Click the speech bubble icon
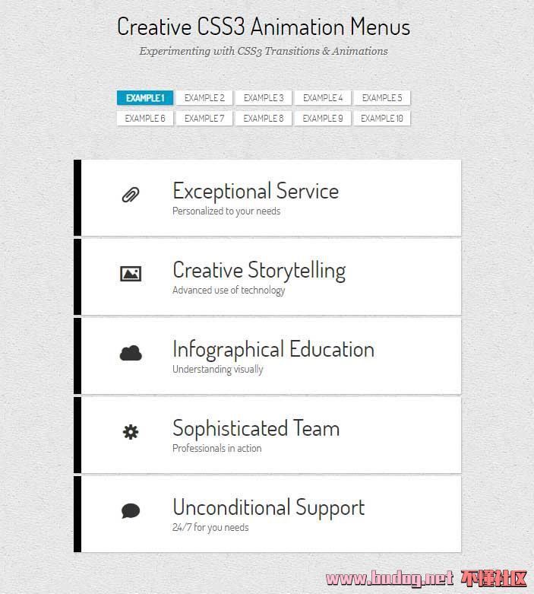 click(131, 511)
